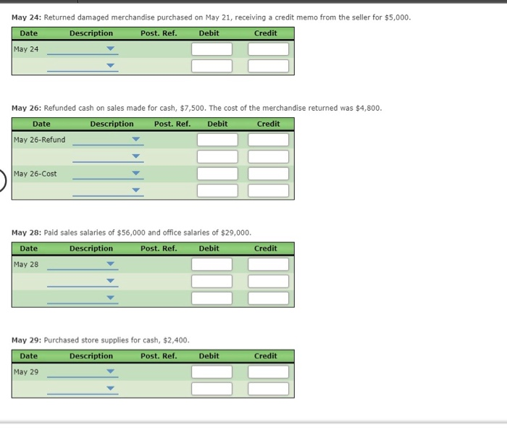
Task: Click the May 28 third row credit field
Action: click(x=269, y=298)
